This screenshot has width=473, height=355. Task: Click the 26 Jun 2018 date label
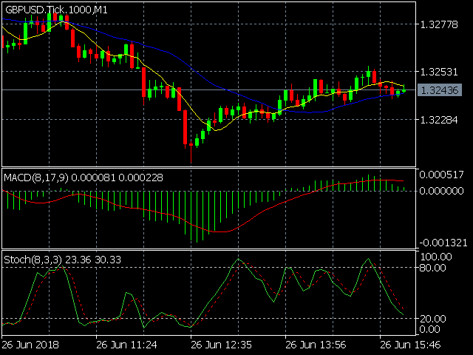coord(30,345)
